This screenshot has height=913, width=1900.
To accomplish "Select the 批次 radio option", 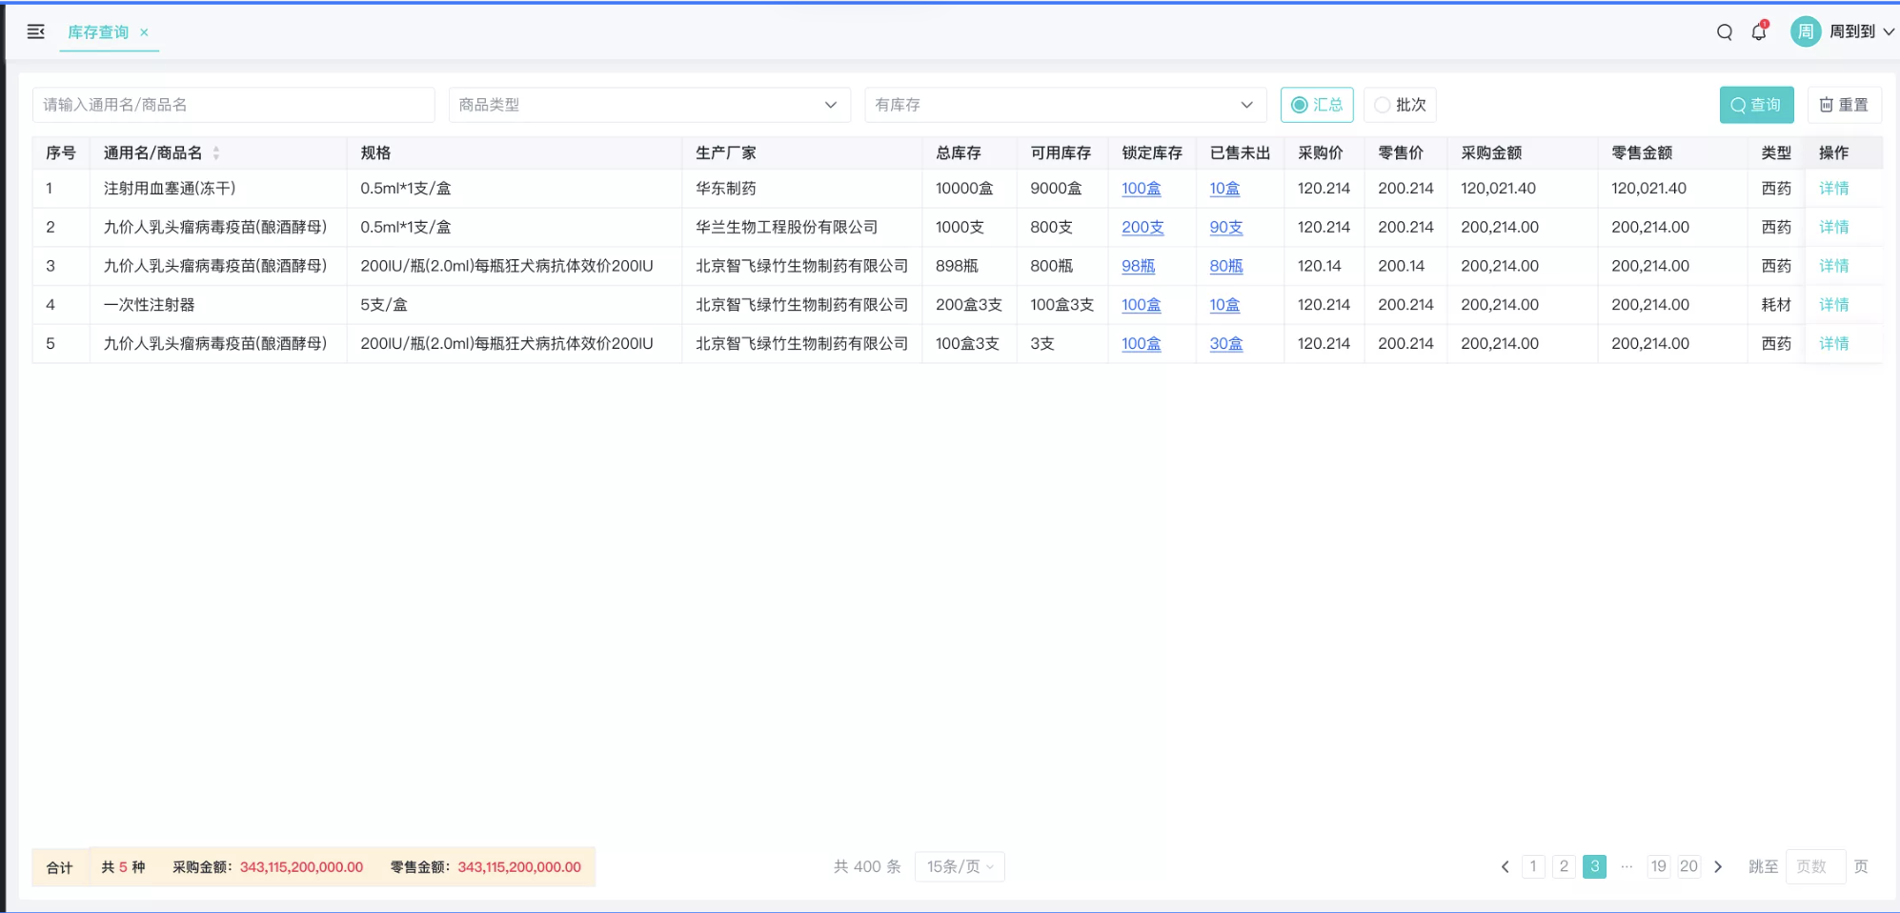I will point(1400,105).
